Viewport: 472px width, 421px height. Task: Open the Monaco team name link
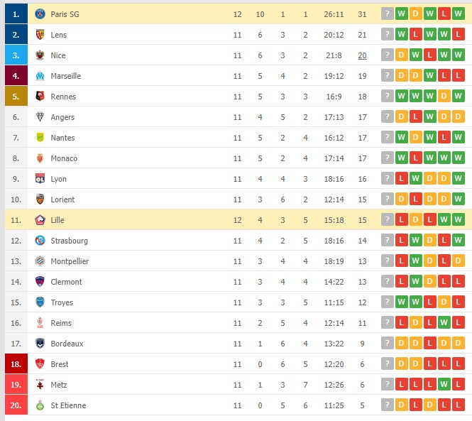pos(64,158)
